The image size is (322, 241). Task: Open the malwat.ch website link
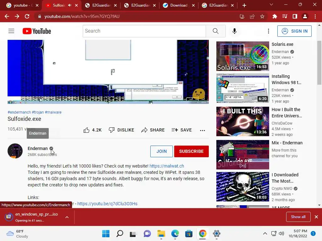[x=167, y=166]
